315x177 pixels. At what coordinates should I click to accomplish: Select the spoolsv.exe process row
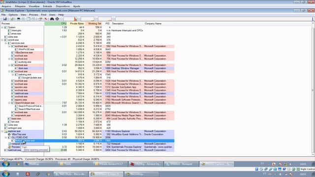[87, 87]
